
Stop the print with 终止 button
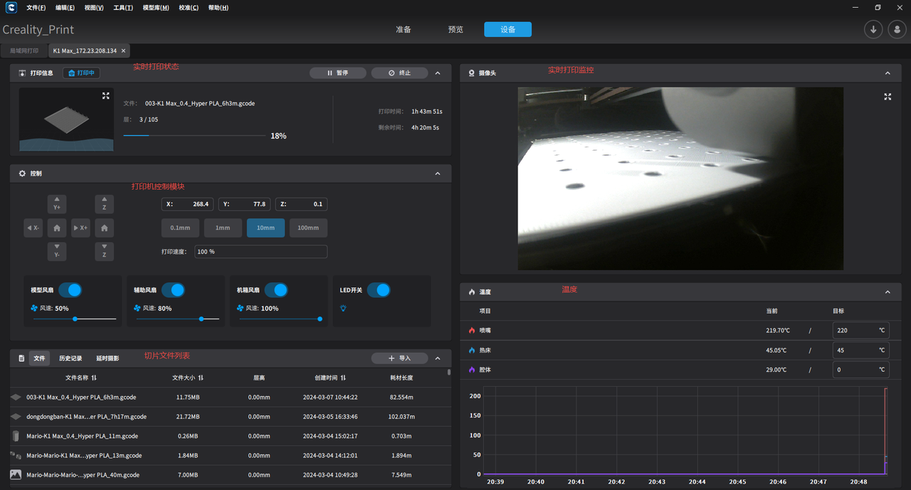click(400, 73)
